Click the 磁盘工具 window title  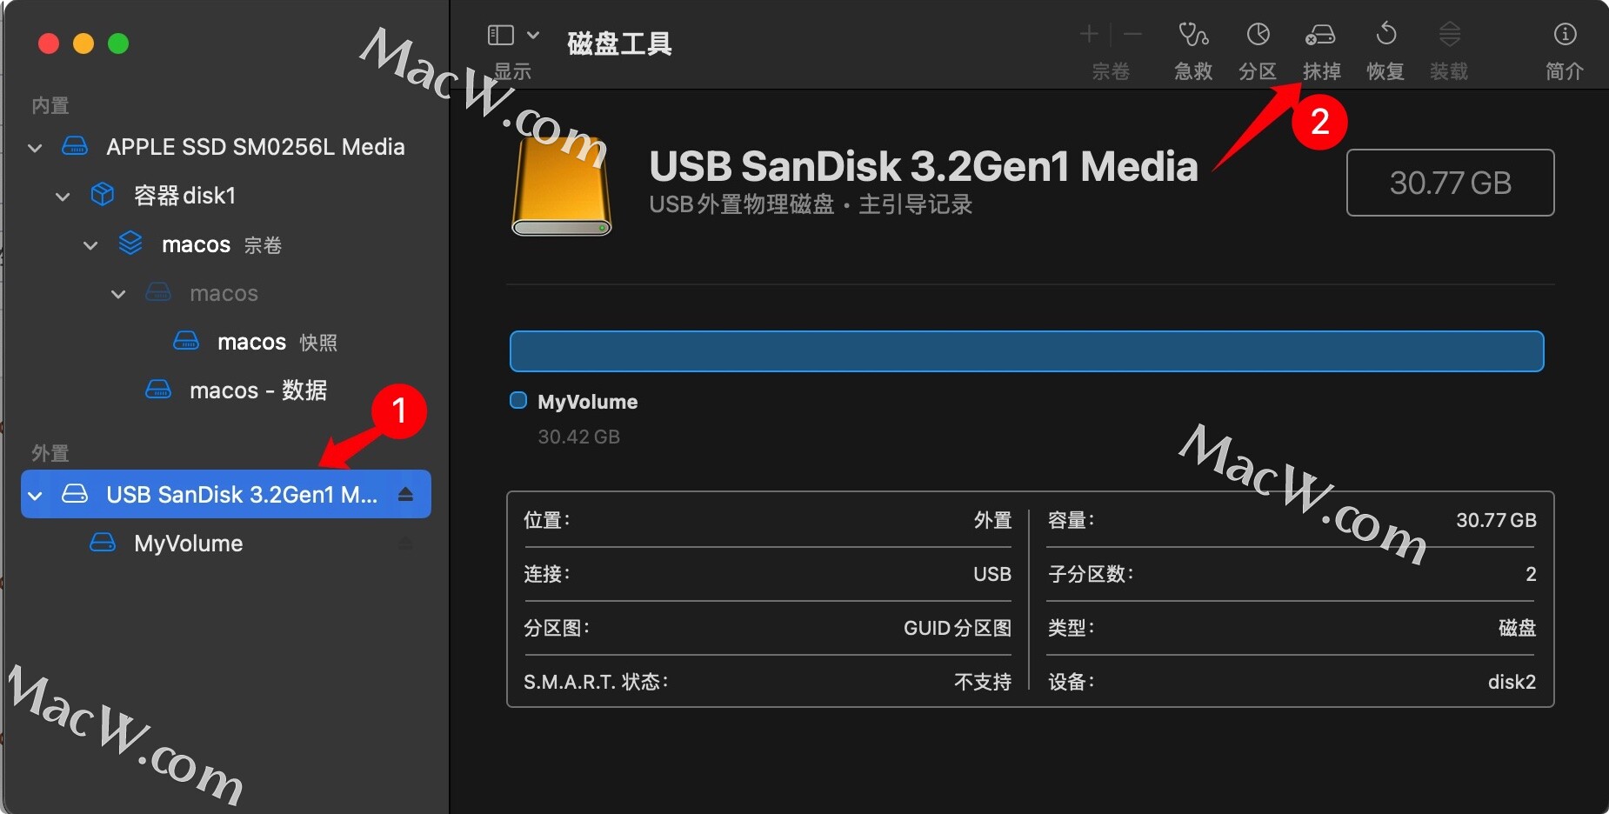click(x=619, y=43)
